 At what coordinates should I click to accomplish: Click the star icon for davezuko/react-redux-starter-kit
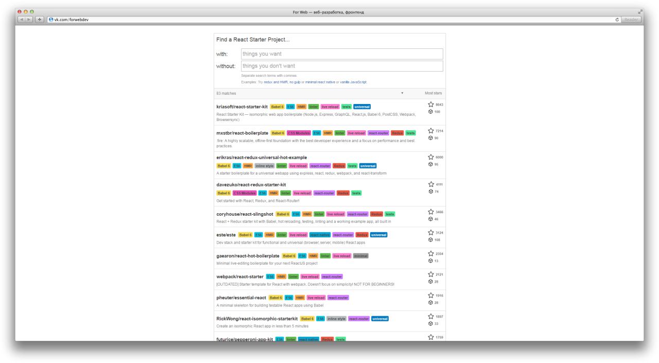pos(431,184)
